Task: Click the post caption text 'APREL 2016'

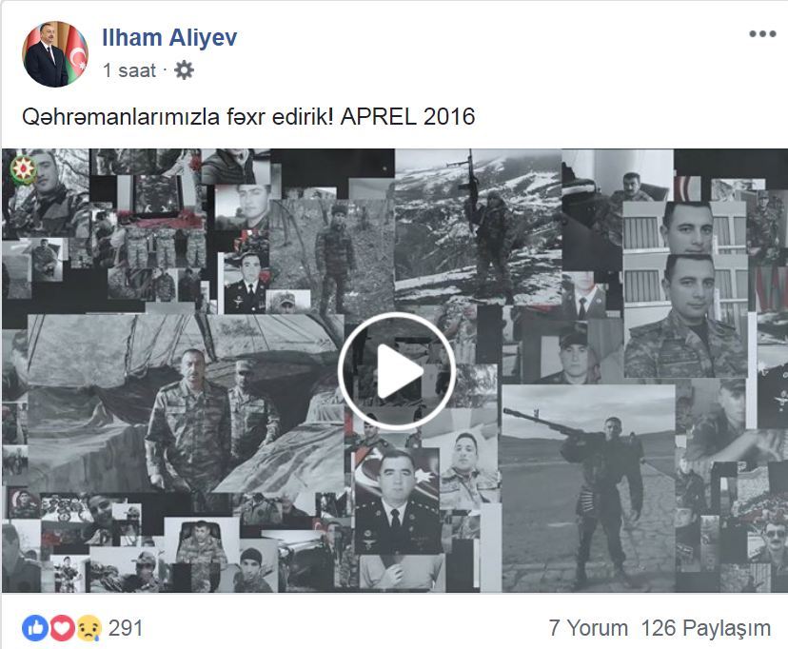Action: click(407, 116)
